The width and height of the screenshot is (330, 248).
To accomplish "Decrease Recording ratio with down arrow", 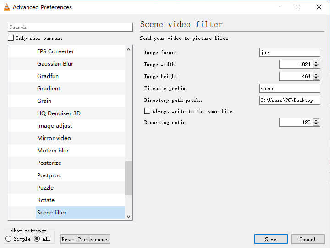I will point(316,124).
